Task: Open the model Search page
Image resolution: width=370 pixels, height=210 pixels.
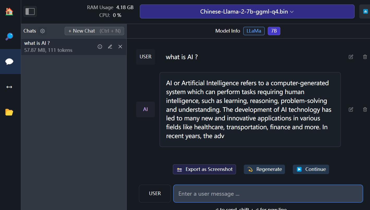Action: click(9, 36)
